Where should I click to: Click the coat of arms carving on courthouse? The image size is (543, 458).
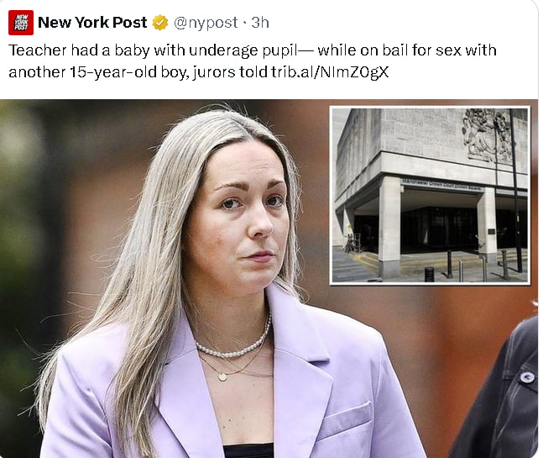click(488, 135)
